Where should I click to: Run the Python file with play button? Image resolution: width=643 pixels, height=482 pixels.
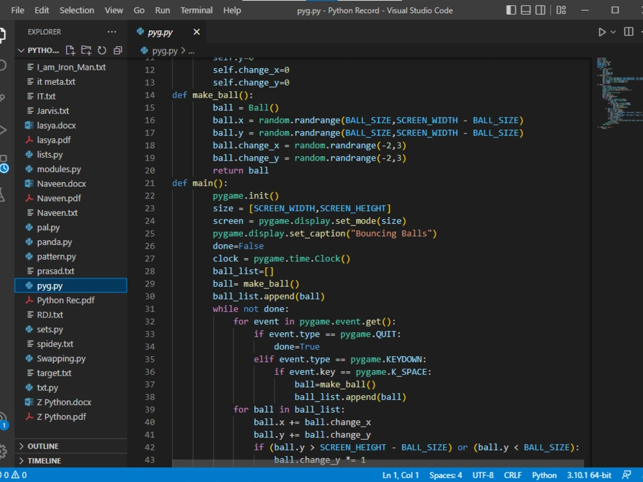click(x=602, y=32)
